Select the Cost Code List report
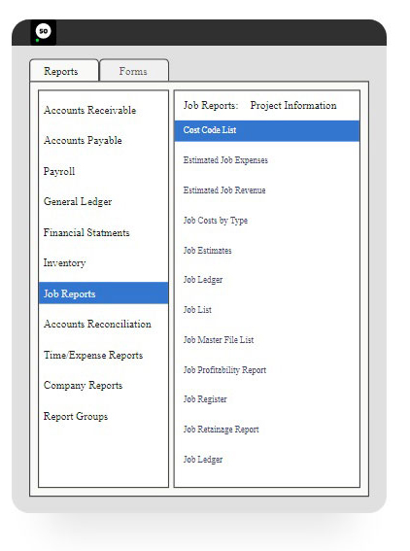 [x=266, y=131]
